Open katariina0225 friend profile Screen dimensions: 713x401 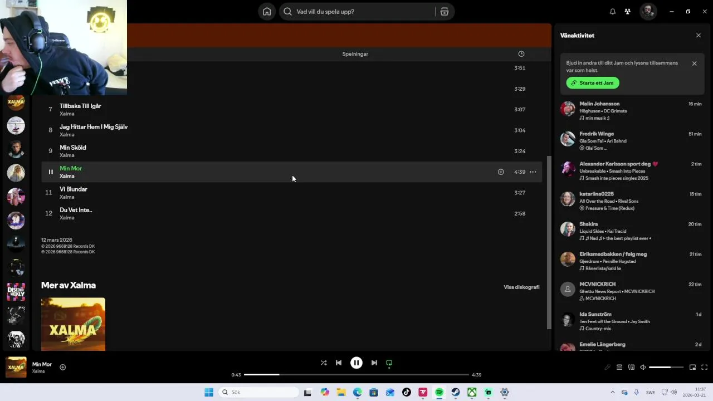(x=597, y=194)
